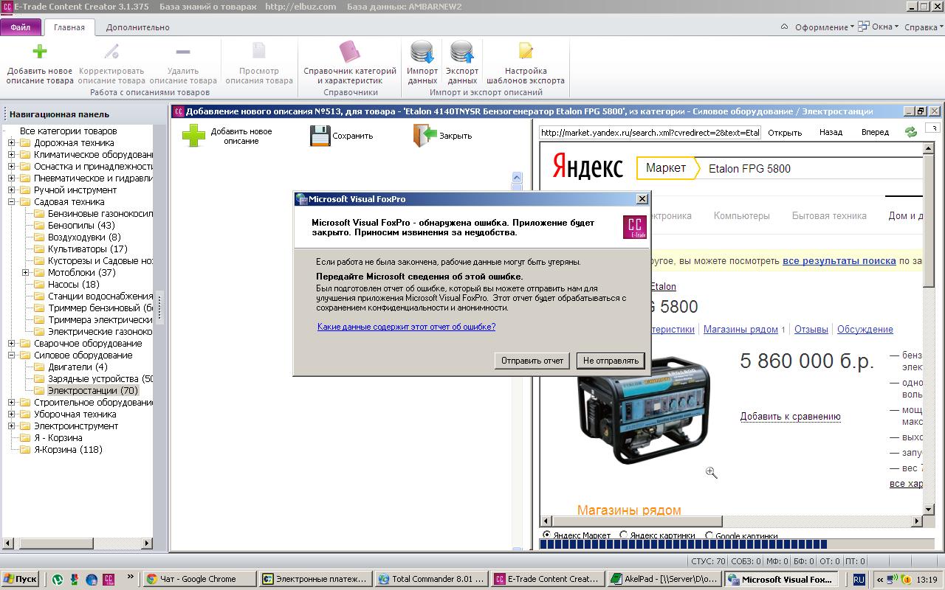Expand the 'Климатическое оборудование' tree node
945x590 pixels.
click(x=12, y=155)
